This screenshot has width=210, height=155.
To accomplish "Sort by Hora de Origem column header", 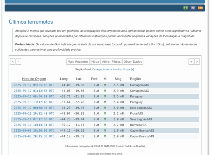I will (34, 79).
